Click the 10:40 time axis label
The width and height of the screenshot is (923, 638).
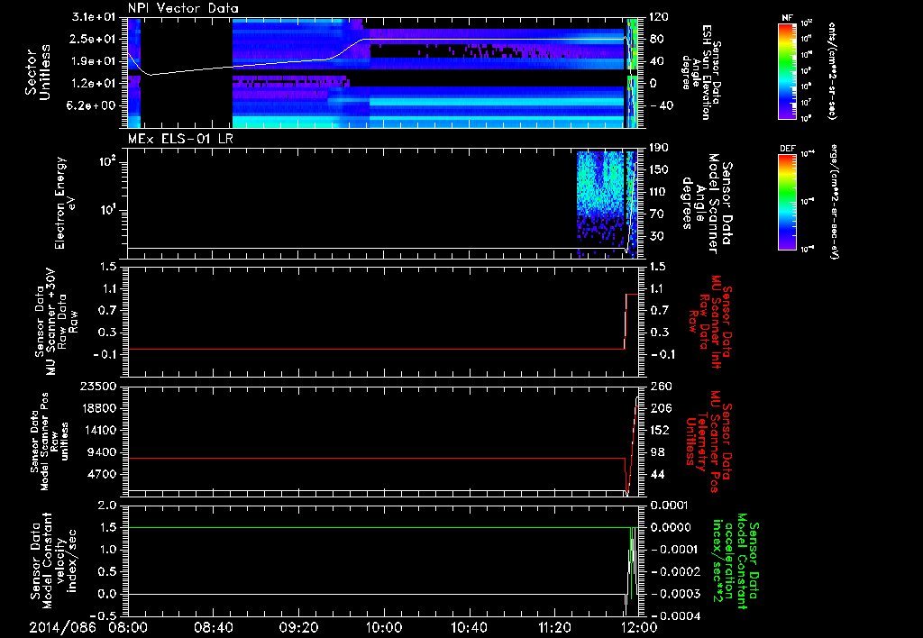pyautogui.click(x=469, y=627)
